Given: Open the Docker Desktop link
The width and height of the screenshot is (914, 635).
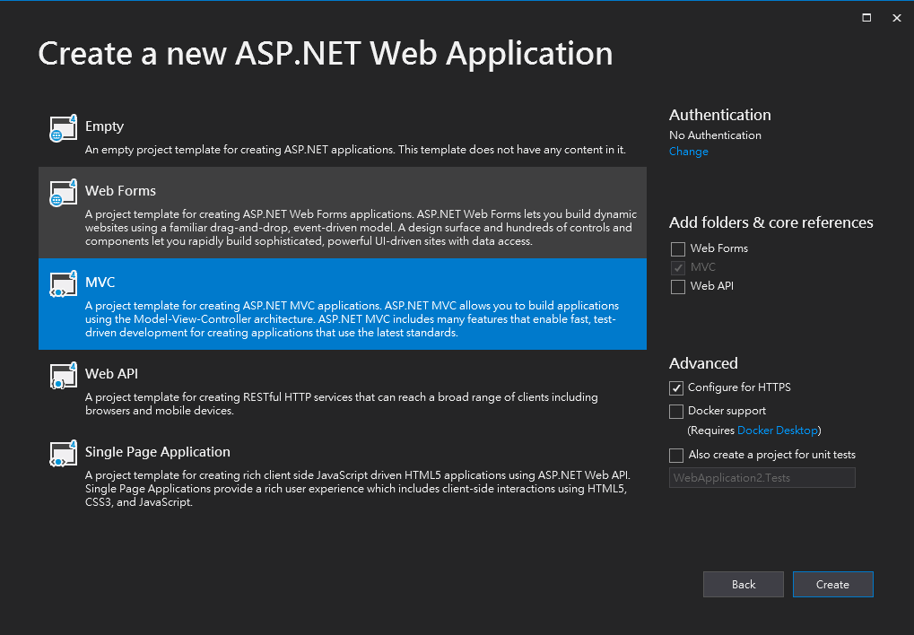Looking at the screenshot, I should tap(777, 431).
